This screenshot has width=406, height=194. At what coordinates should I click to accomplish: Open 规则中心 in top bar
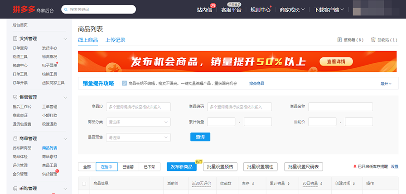[x=260, y=10]
